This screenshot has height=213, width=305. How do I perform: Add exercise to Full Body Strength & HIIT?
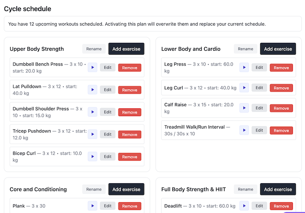click(278, 189)
